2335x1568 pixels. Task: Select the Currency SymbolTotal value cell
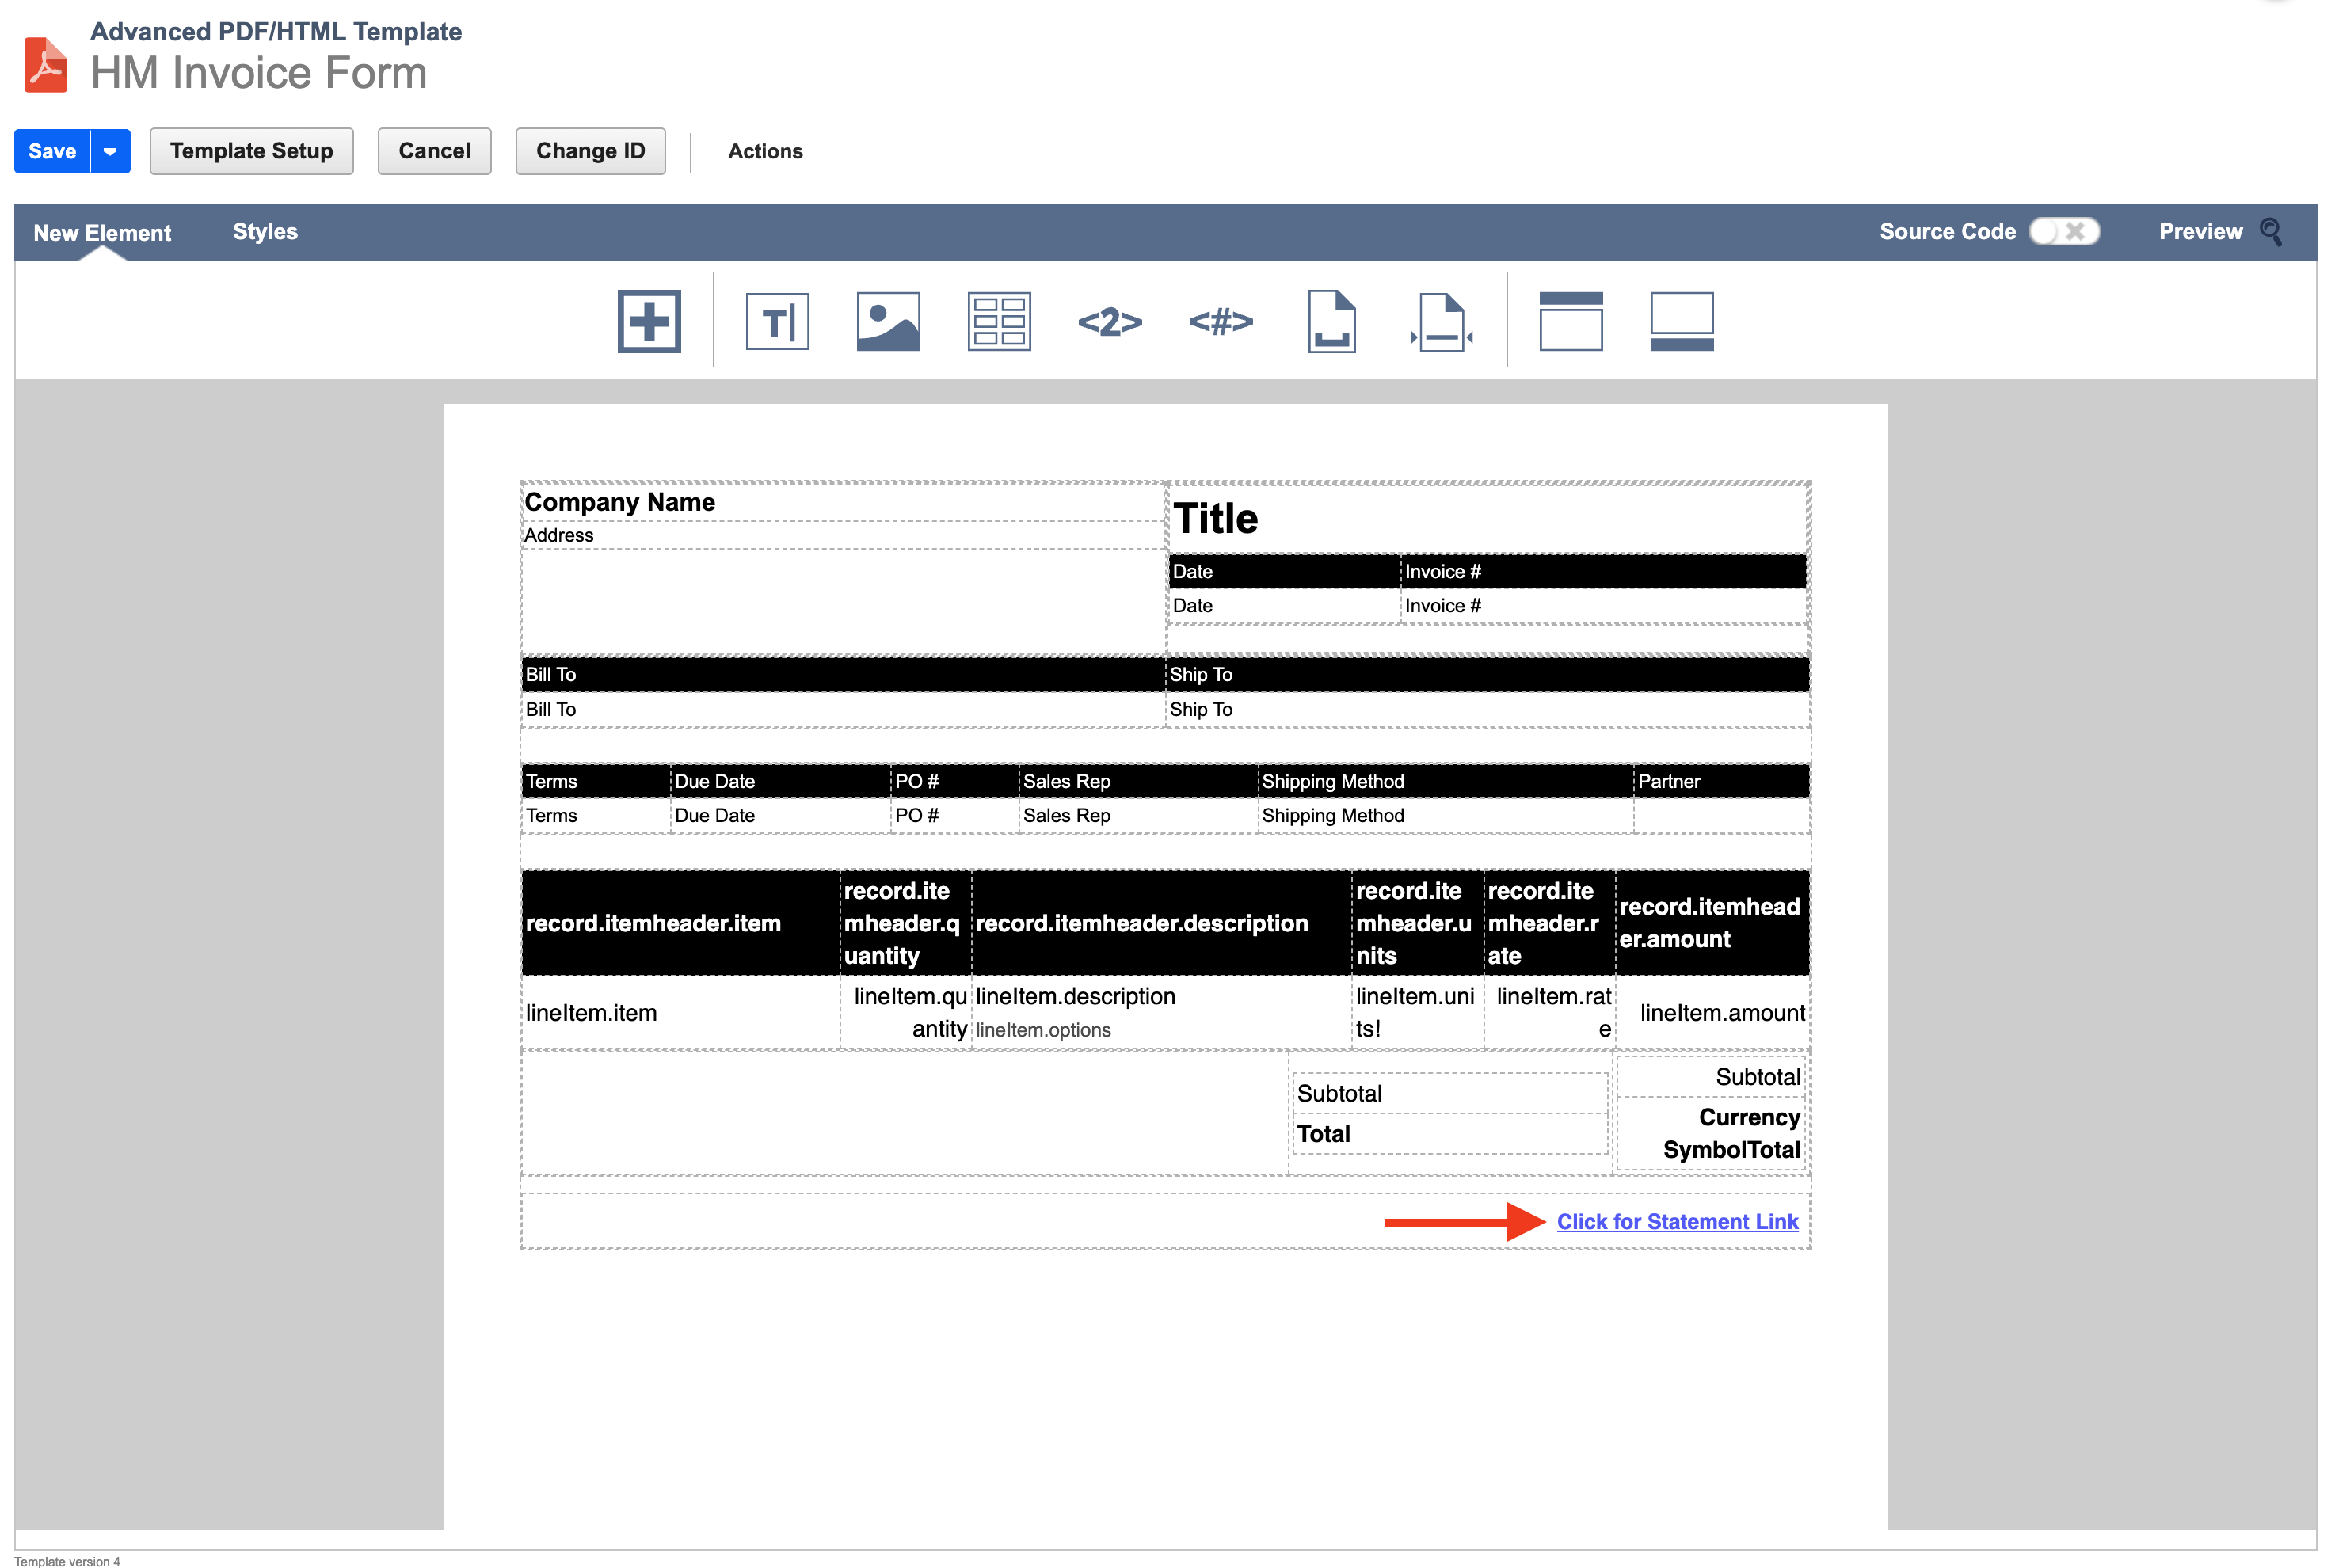point(1710,1133)
